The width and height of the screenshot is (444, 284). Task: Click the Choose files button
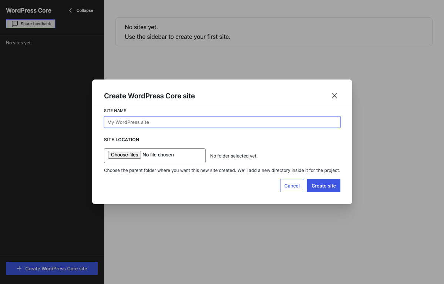(x=124, y=155)
